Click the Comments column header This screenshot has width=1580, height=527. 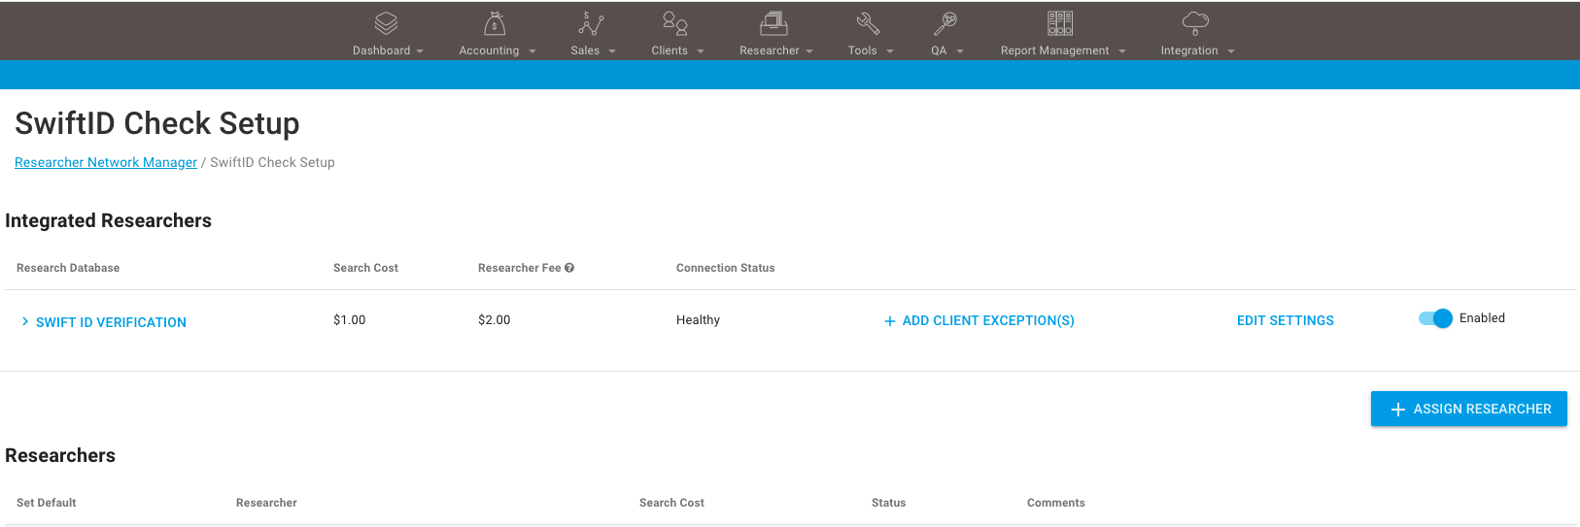[1056, 503]
